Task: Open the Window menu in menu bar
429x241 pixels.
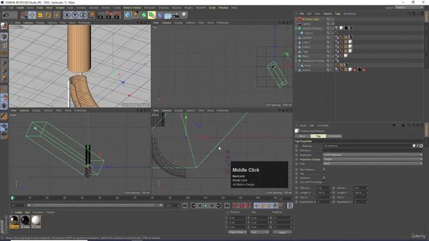Action: 223,7
